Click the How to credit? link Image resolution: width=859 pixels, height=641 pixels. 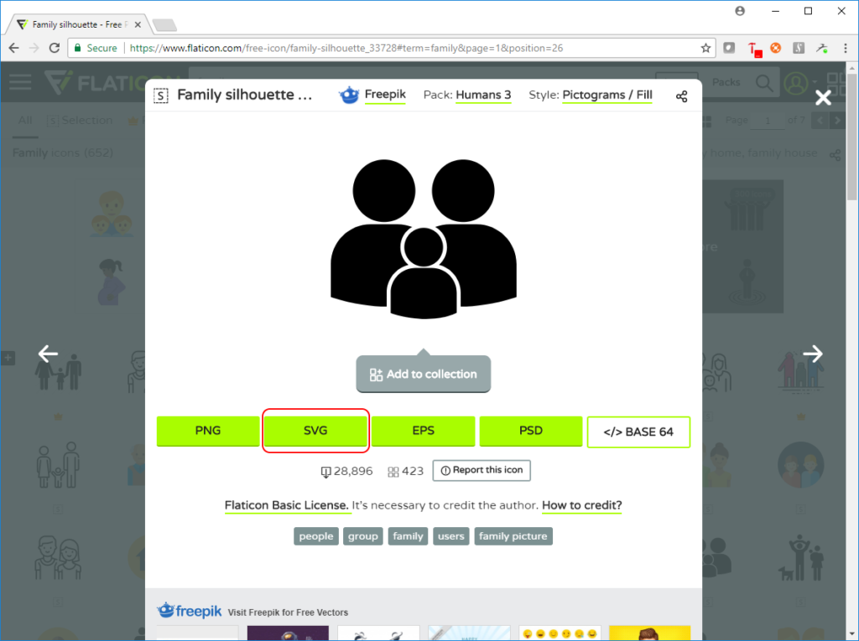coord(581,505)
